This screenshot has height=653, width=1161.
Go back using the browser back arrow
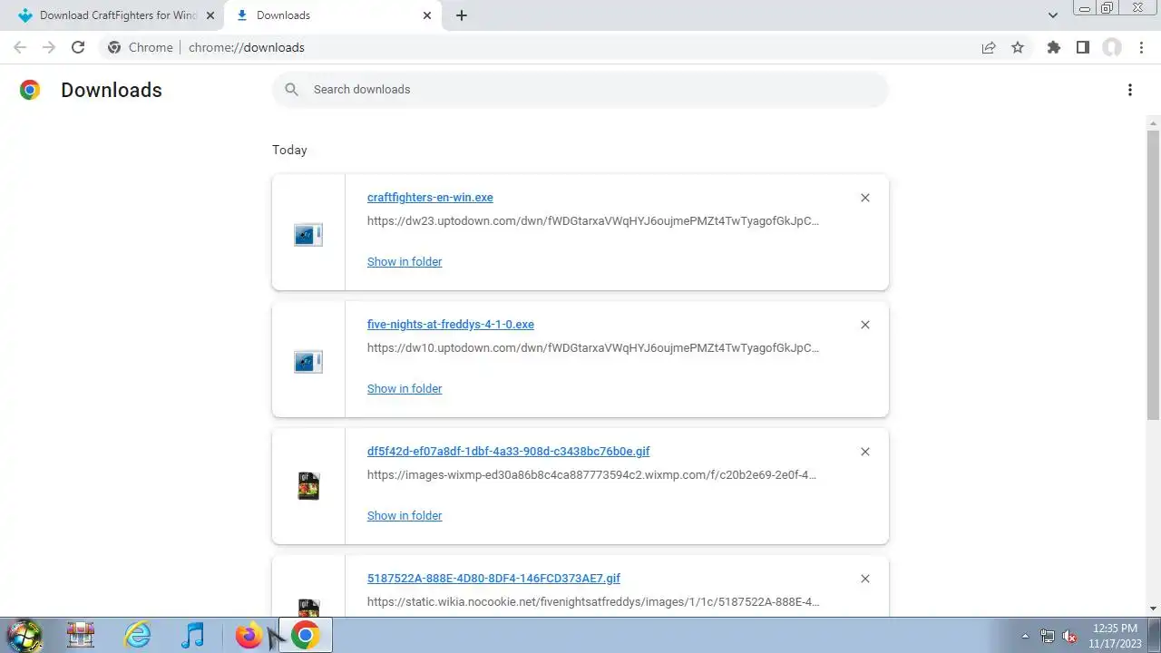20,47
